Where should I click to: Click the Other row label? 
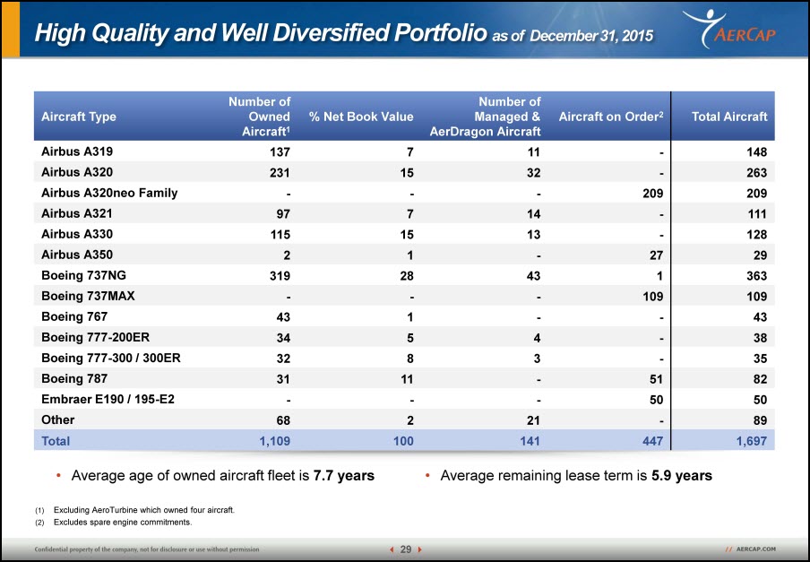58,420
